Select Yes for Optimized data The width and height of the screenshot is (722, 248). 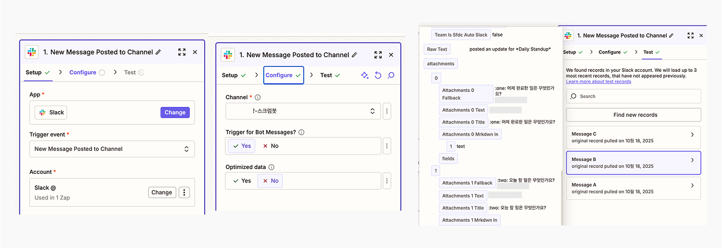[241, 181]
